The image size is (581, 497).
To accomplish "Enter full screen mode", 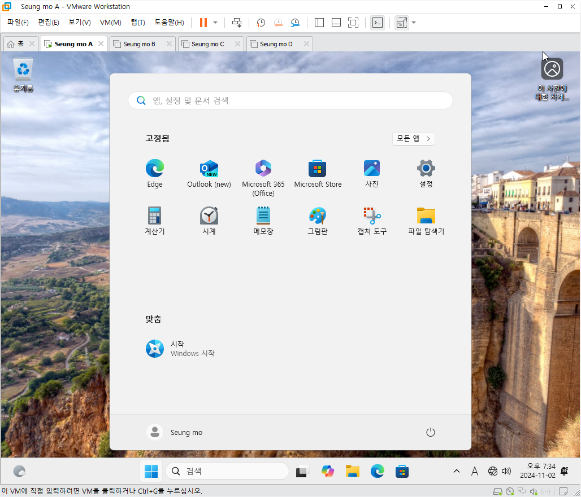I will 353,23.
